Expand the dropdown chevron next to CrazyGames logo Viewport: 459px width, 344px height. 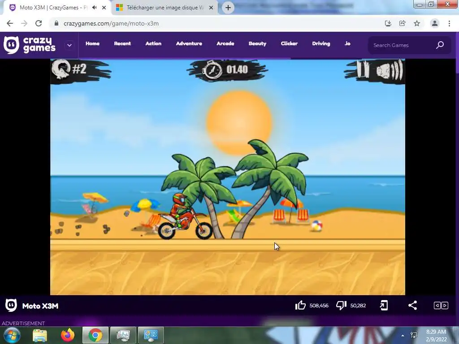pyautogui.click(x=69, y=45)
